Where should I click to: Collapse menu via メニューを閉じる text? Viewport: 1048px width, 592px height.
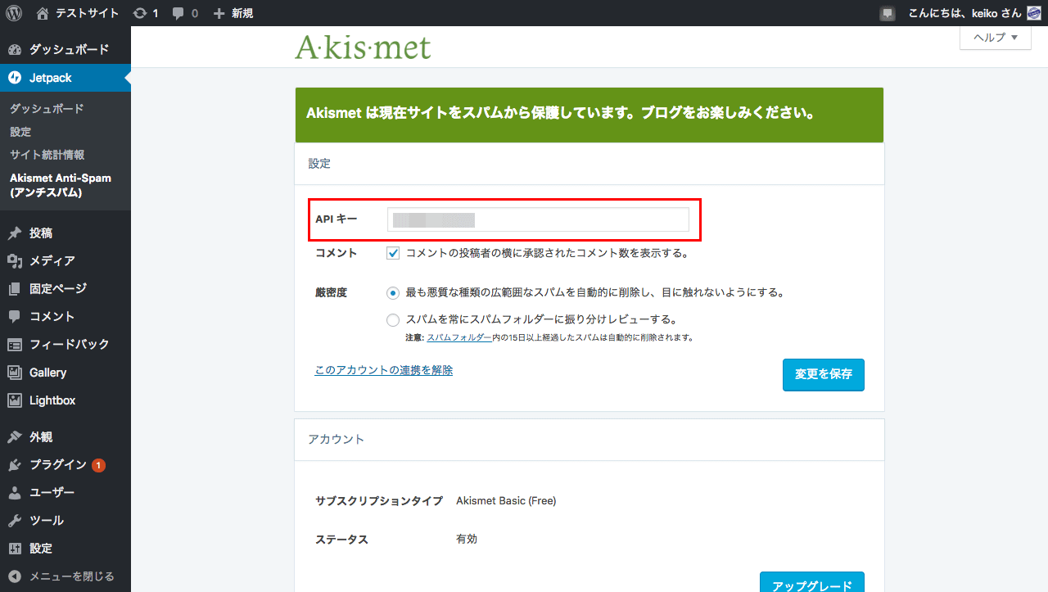click(72, 576)
